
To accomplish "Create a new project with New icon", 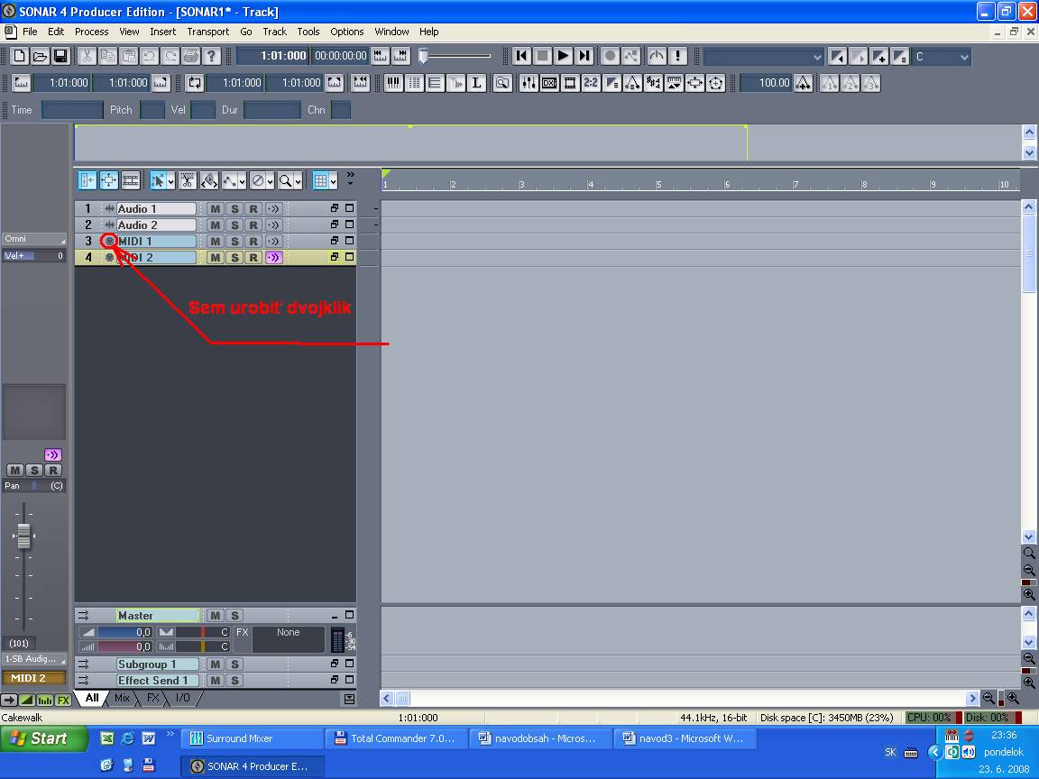I will click(20, 56).
